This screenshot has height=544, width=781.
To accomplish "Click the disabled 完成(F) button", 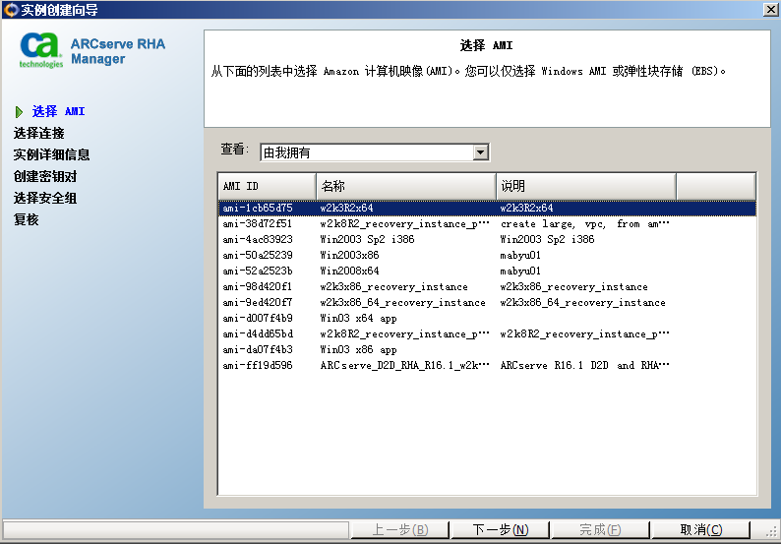I will pos(600,529).
